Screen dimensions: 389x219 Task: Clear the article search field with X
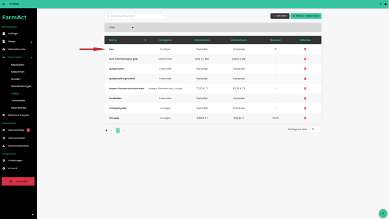[x=165, y=16]
